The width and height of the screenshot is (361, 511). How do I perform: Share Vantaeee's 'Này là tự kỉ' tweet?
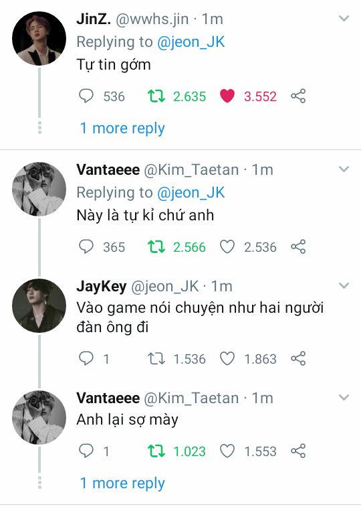tap(298, 246)
